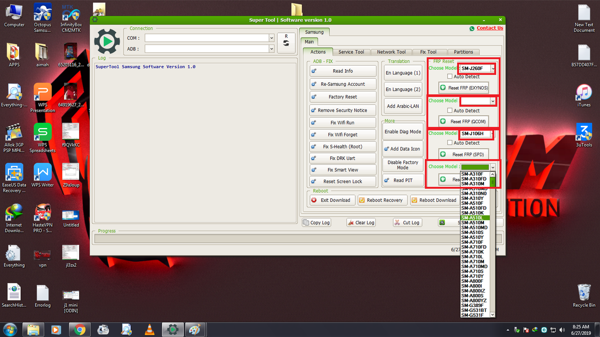The image size is (600, 337).
Task: Open Google Chrome from the taskbar
Action: [79, 330]
